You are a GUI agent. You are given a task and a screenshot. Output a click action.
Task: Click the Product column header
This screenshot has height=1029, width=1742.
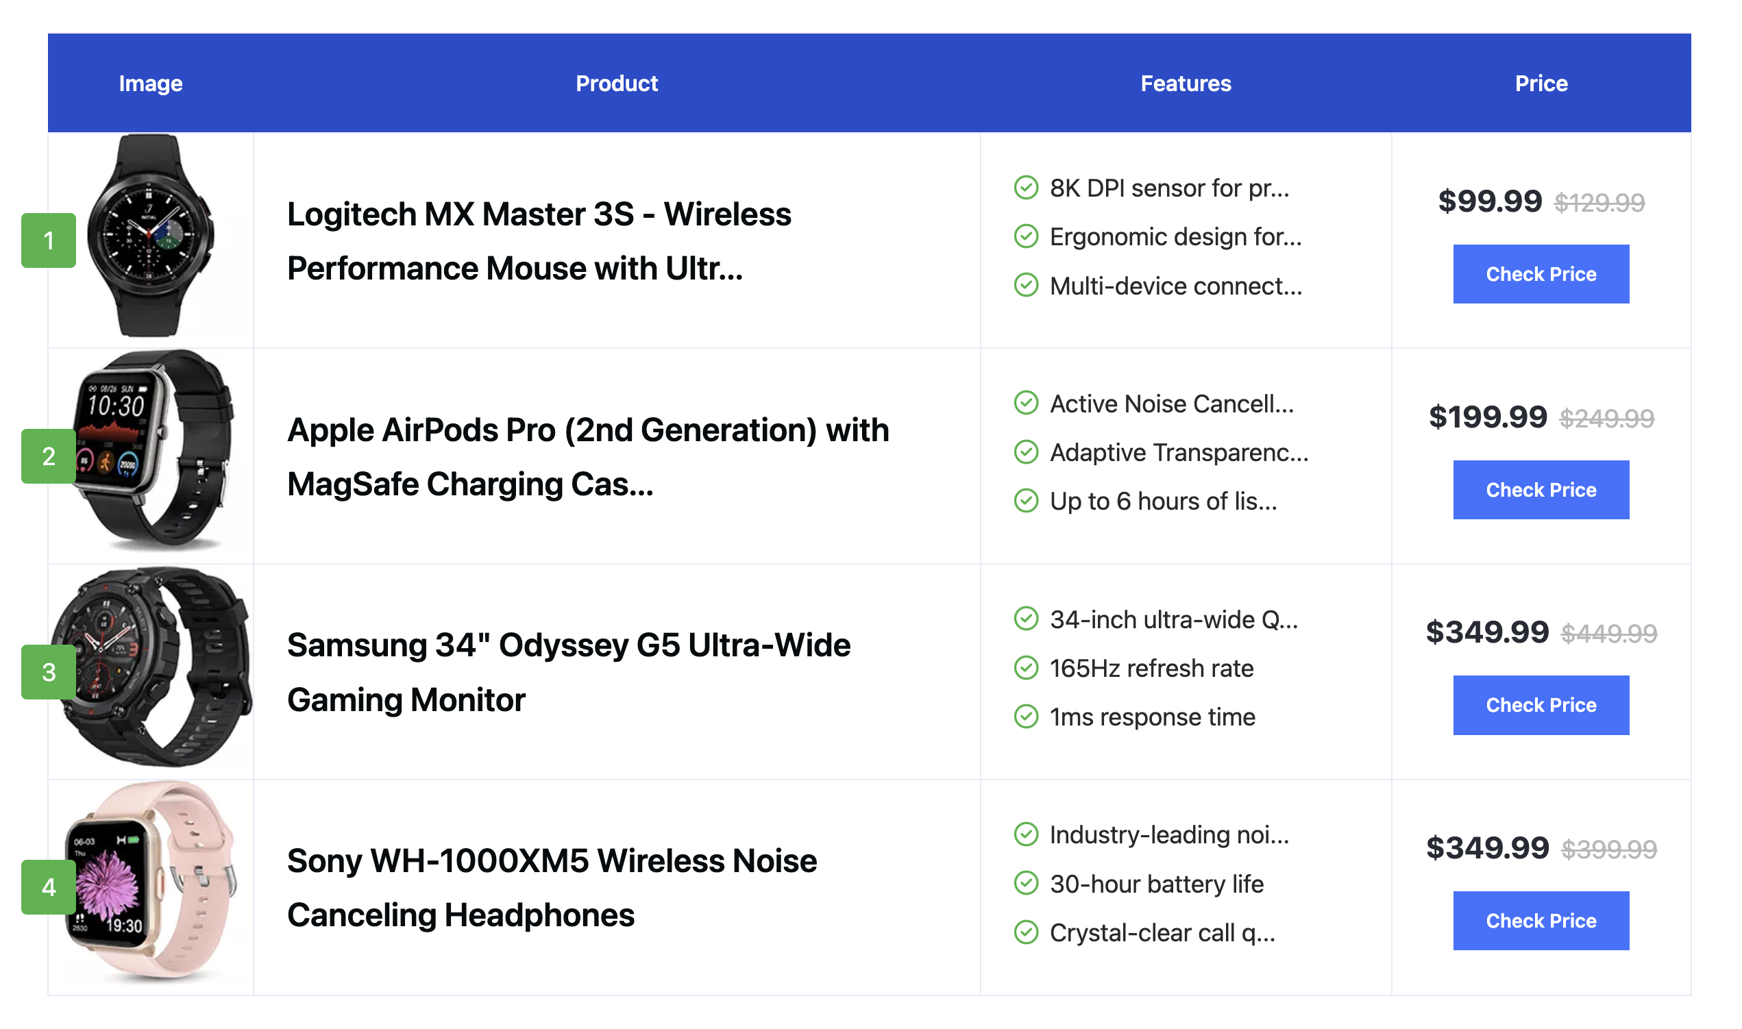(617, 83)
